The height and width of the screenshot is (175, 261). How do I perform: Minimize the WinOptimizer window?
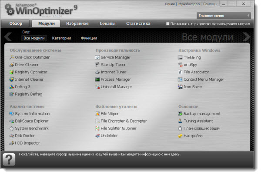[224, 4]
